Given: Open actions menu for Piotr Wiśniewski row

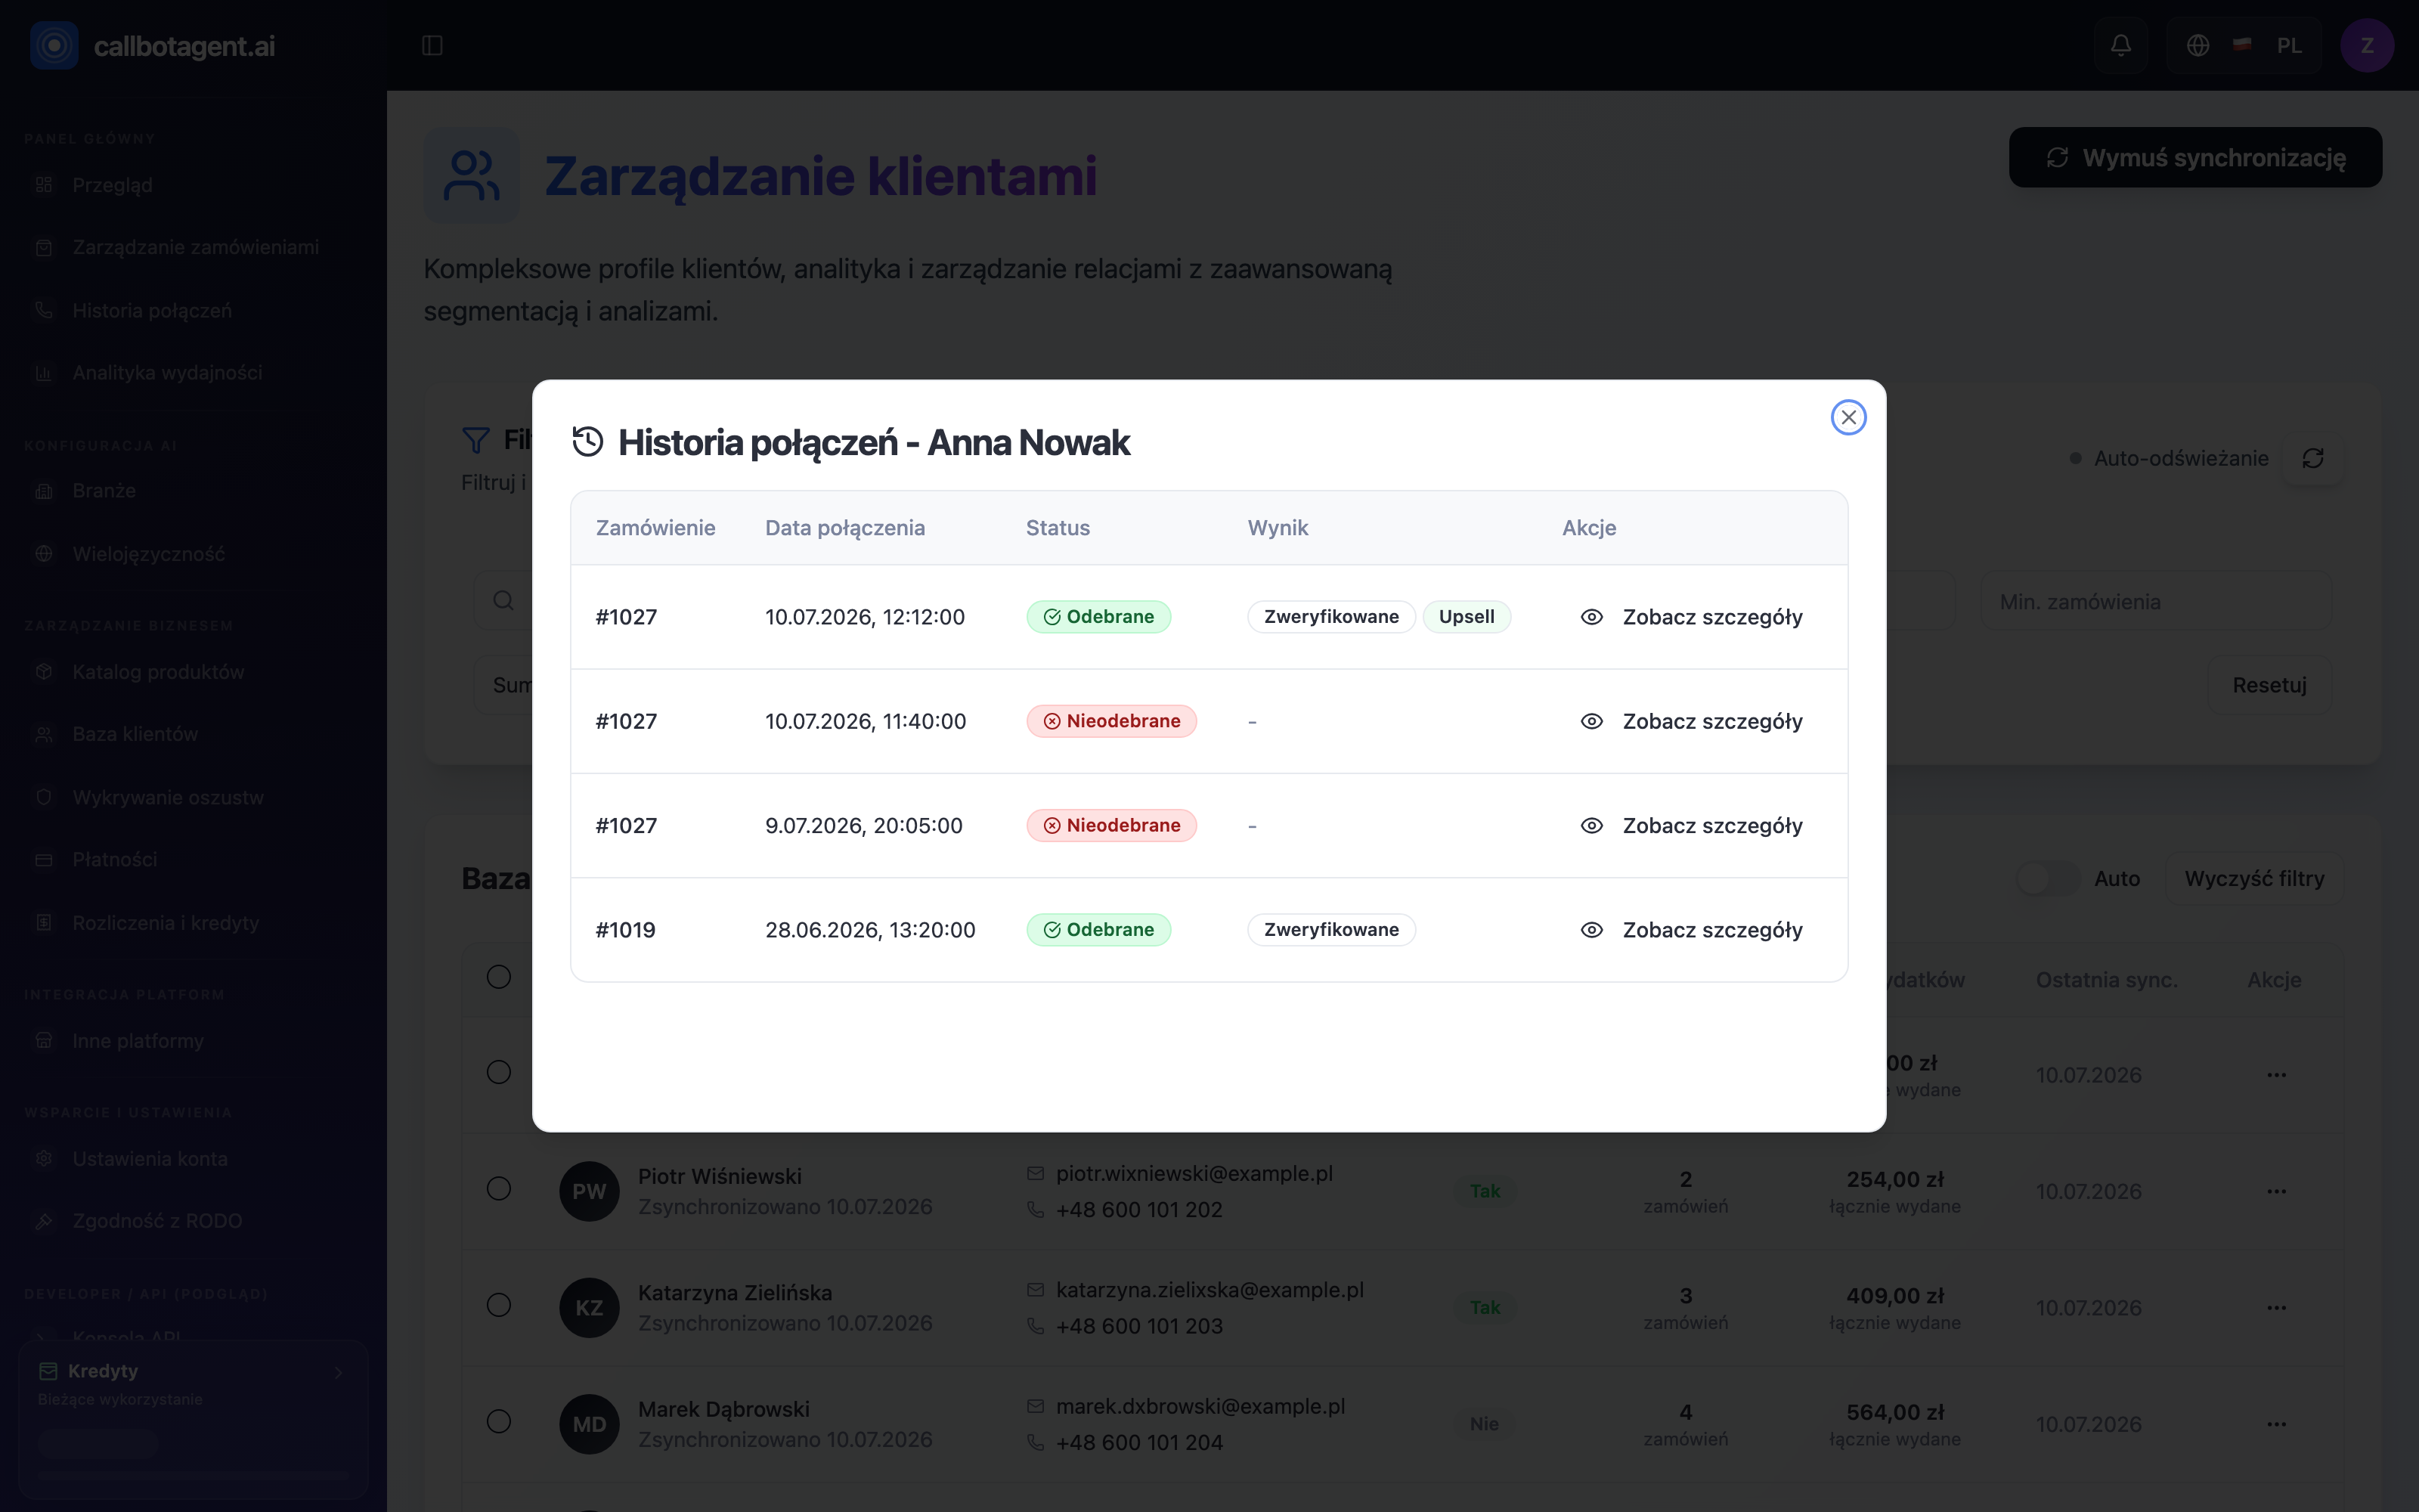Looking at the screenshot, I should 2276,1191.
